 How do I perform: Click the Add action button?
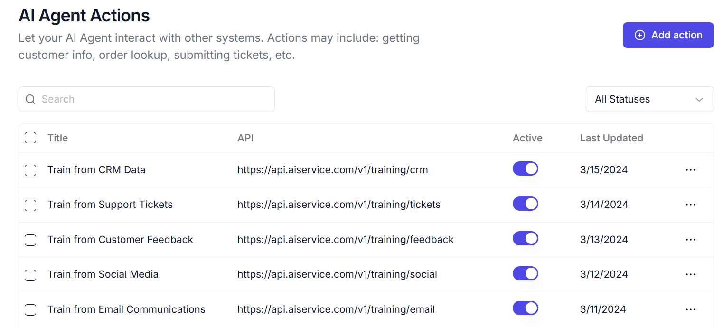point(668,35)
